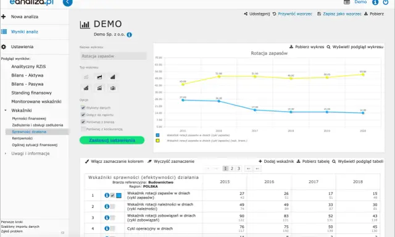The height and width of the screenshot is (237, 395).
Task: Click Pobierz wykres download option
Action: 307,47
